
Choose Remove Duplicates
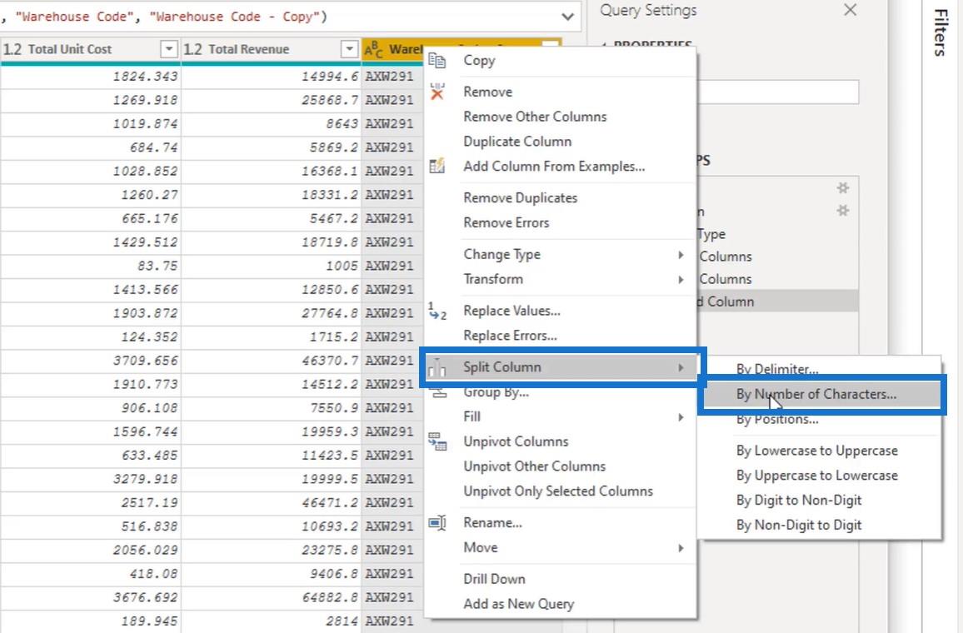point(520,197)
